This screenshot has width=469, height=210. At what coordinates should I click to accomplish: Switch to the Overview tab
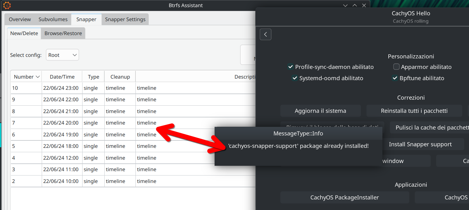click(x=20, y=19)
